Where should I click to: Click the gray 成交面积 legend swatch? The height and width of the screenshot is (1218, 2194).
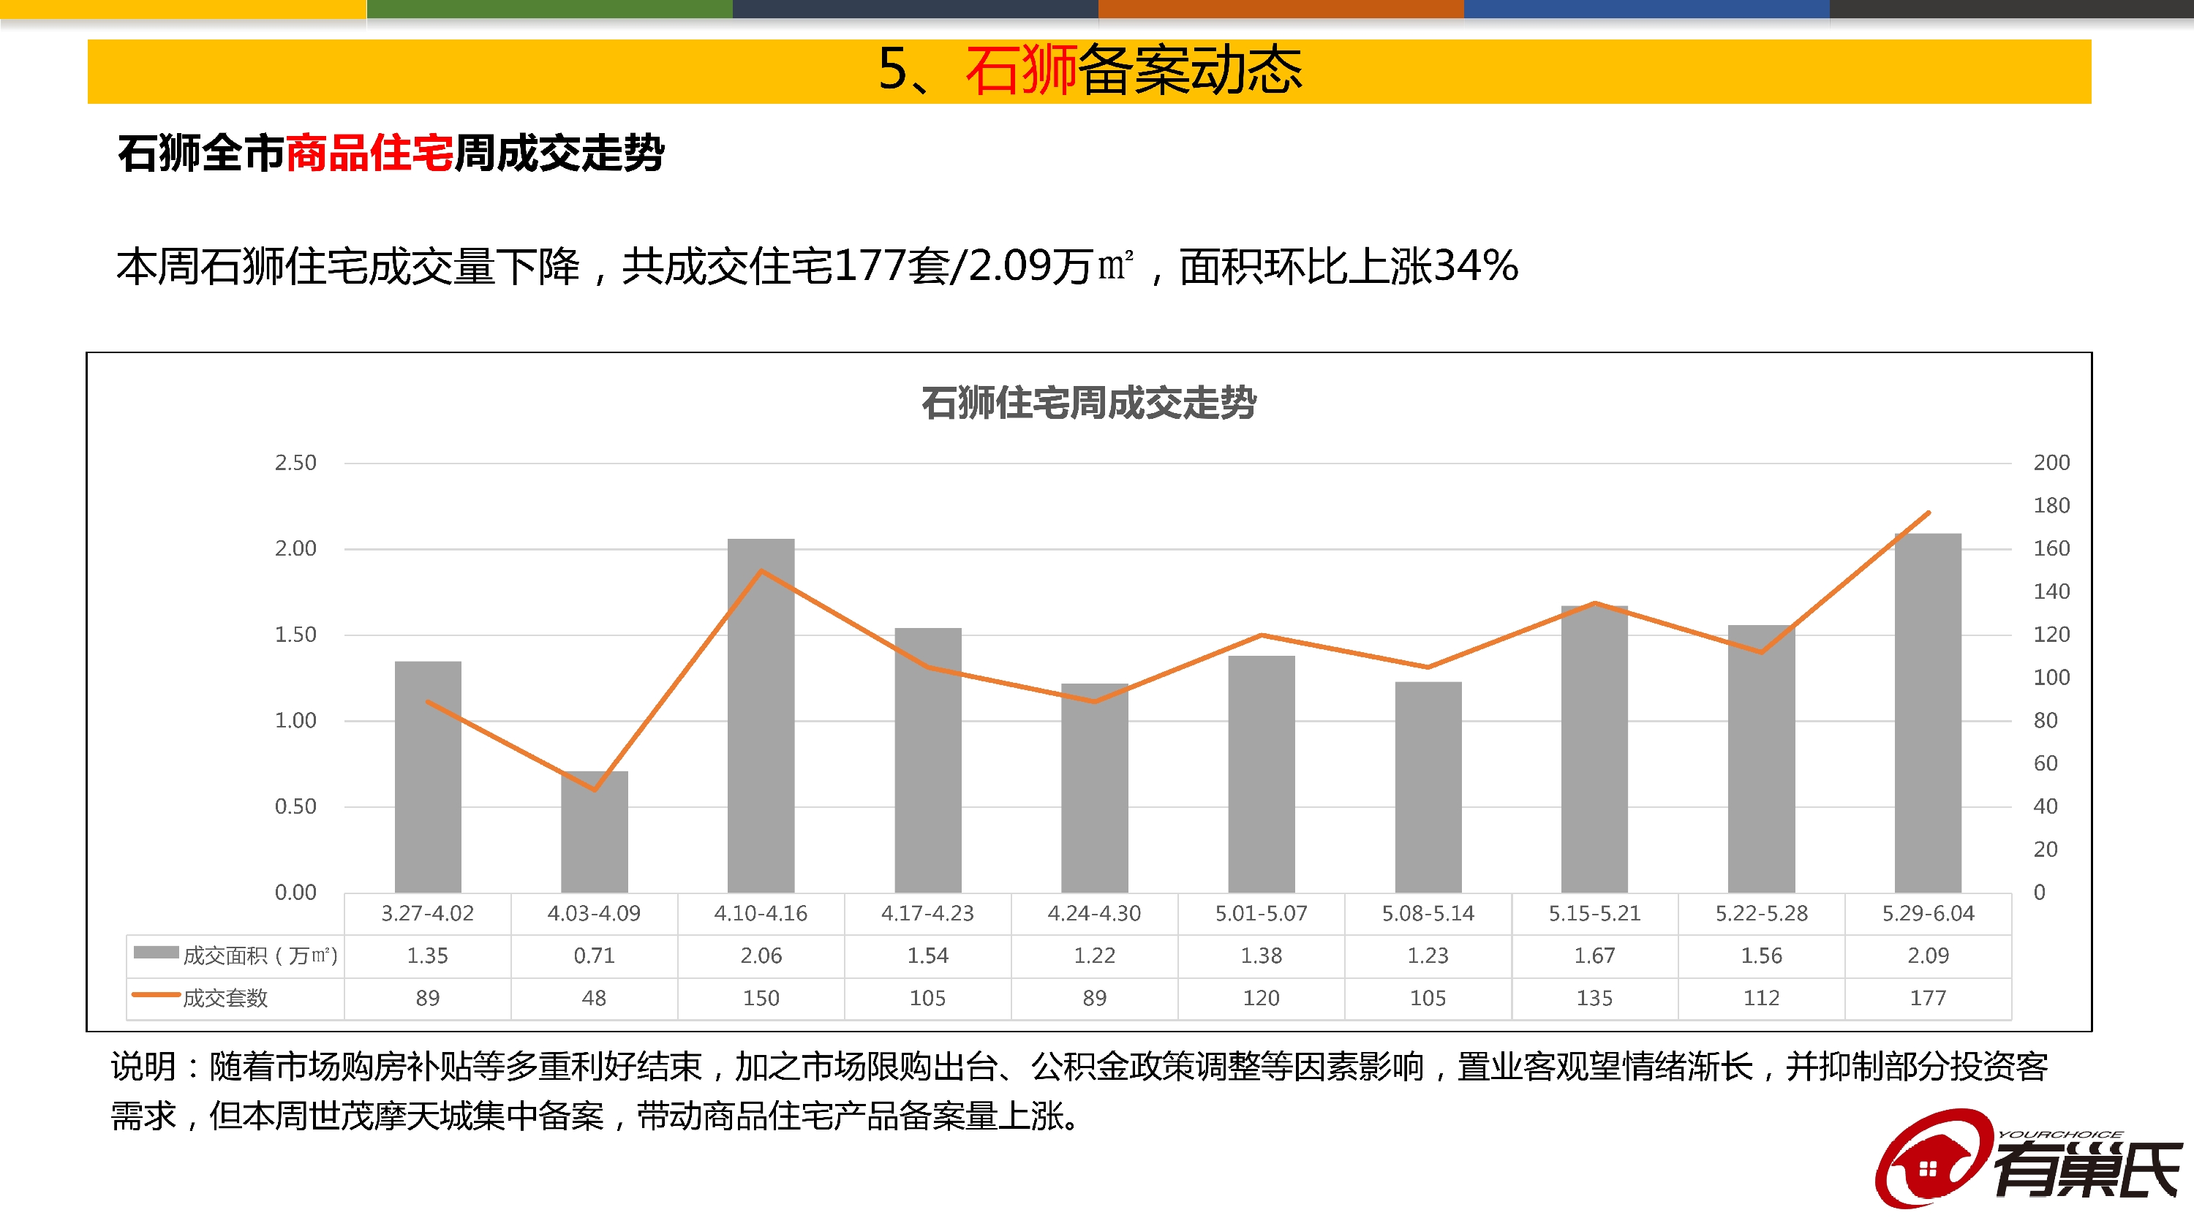pos(156,953)
